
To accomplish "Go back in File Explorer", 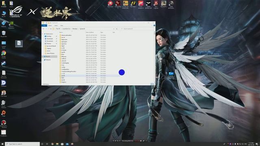I will tap(43, 29).
